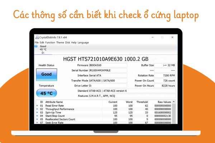Image resolution: width=215 pixels, height=143 pixels.
Task: Click the ID column header
Action: point(42,102)
